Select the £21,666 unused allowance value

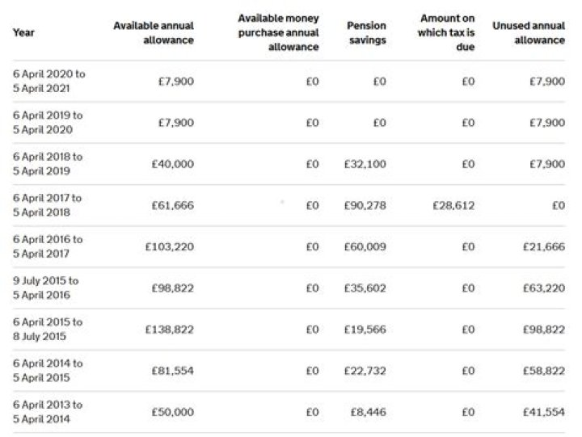544,246
